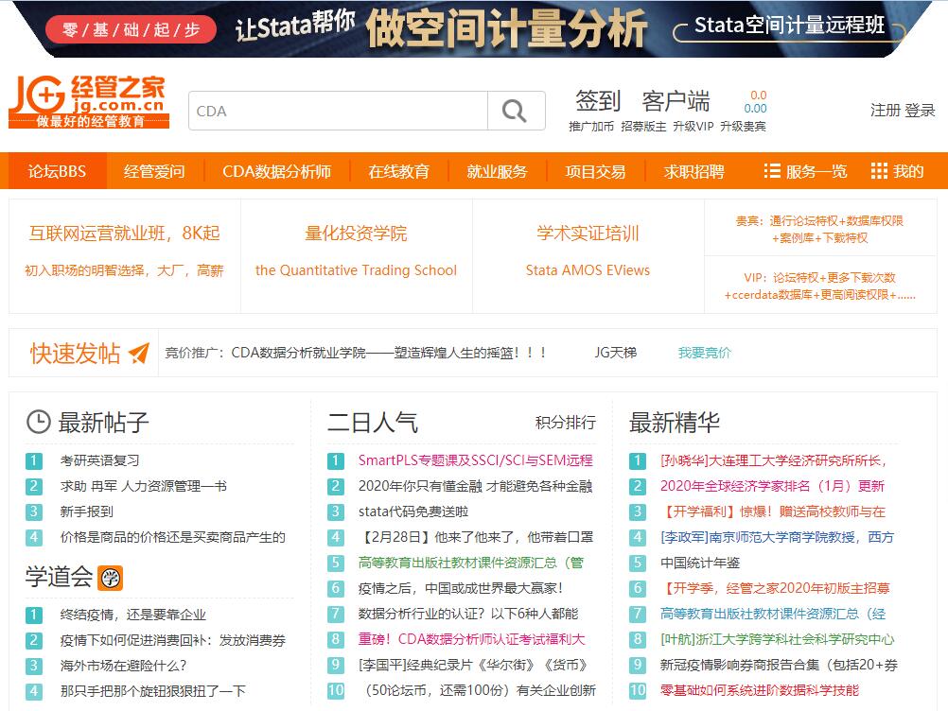Open the CDA数据分析师 nav item
This screenshot has height=711, width=948.
(x=277, y=171)
